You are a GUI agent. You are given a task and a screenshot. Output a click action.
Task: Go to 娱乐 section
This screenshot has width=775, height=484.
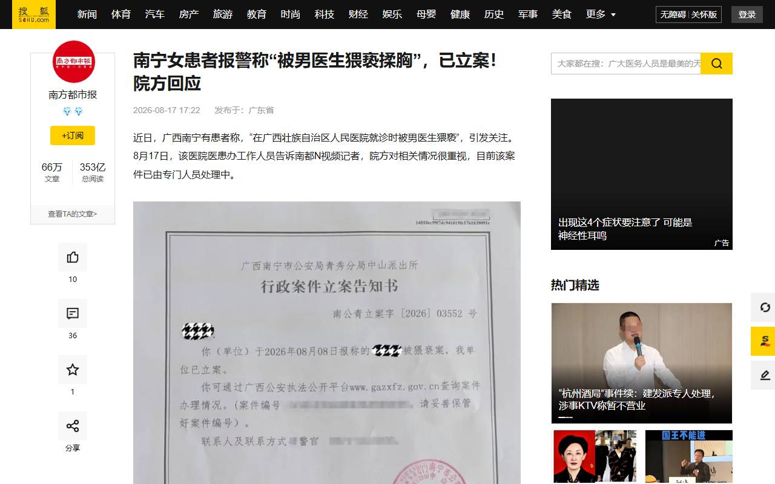click(392, 14)
